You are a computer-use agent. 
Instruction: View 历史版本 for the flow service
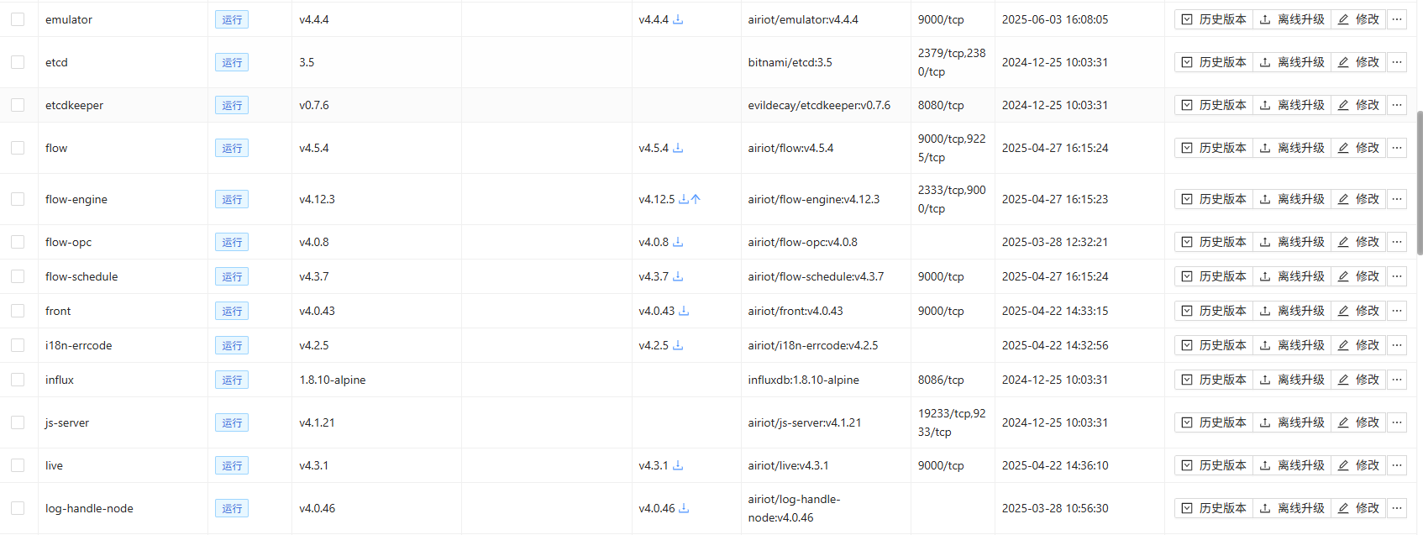1214,148
